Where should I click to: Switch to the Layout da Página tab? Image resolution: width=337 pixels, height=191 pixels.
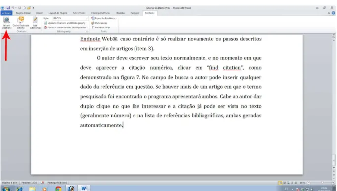58,13
